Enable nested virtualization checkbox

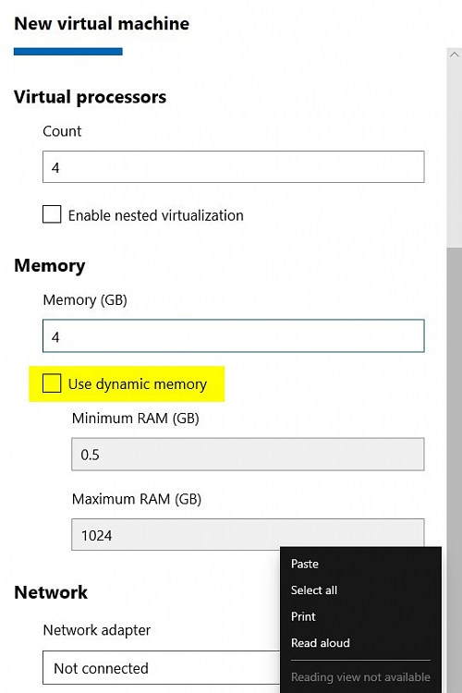[52, 214]
